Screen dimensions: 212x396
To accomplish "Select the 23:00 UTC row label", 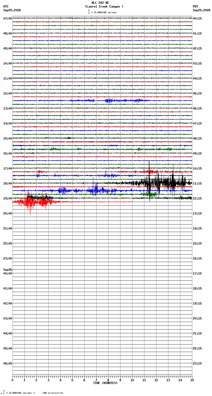I will 8,258.
